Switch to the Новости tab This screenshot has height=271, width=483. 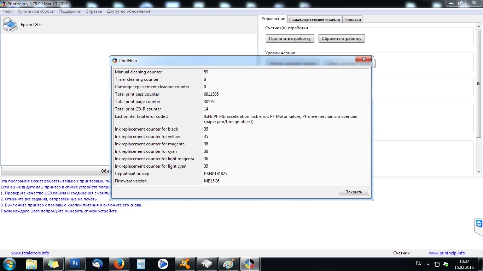tap(353, 19)
